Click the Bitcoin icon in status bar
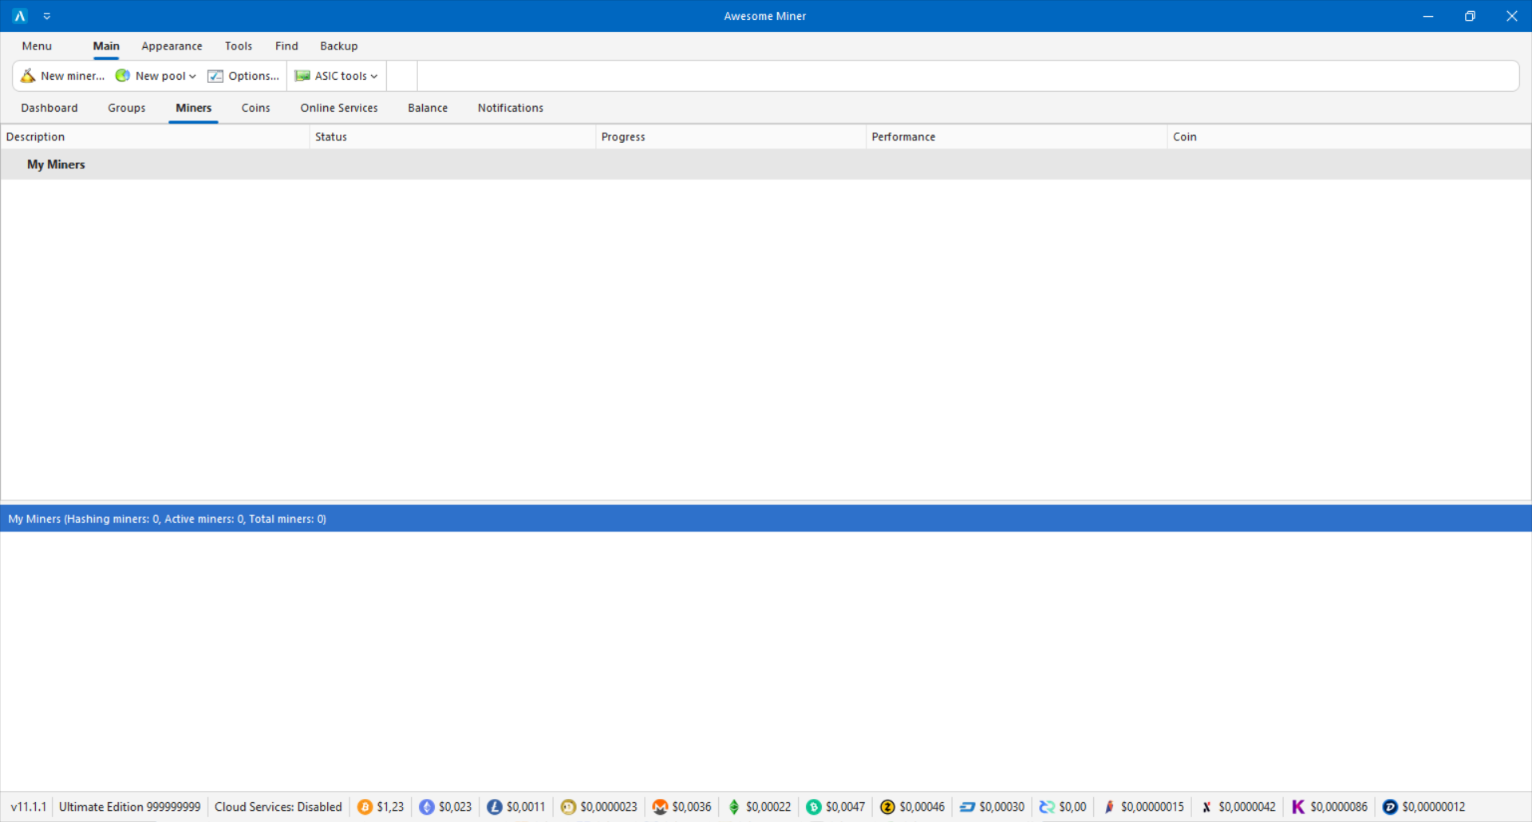 (365, 807)
